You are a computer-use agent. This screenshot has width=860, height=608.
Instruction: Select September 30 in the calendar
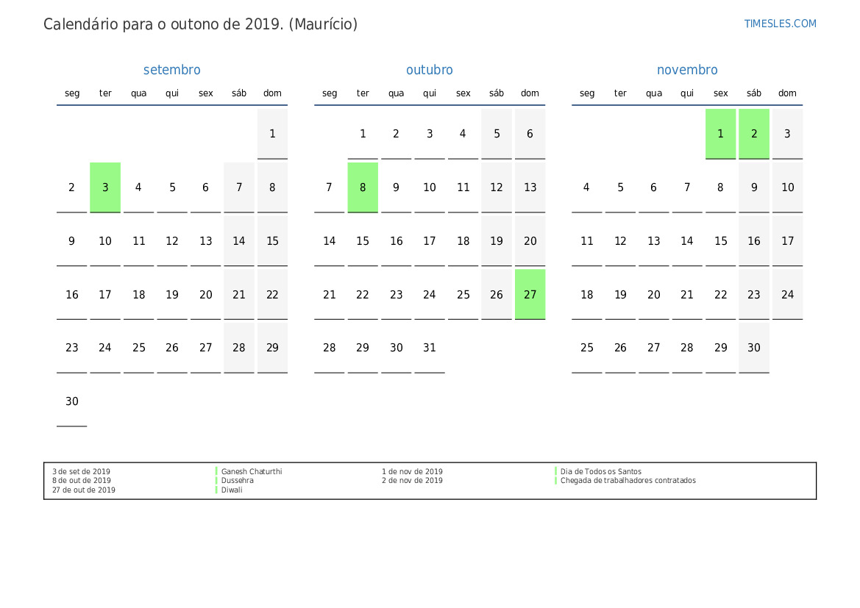[x=72, y=401]
